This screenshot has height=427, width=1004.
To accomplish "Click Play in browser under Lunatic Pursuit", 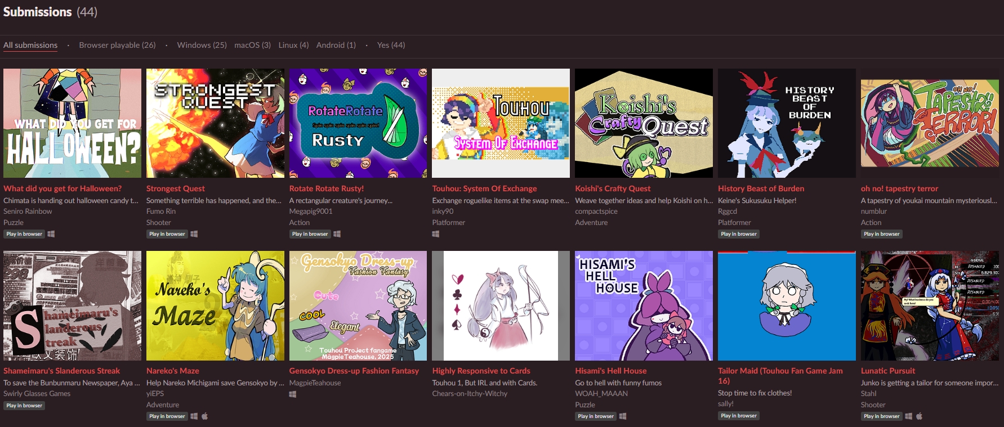I will [882, 416].
